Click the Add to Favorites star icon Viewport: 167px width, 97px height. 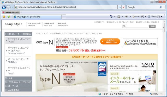[x=9, y=17]
